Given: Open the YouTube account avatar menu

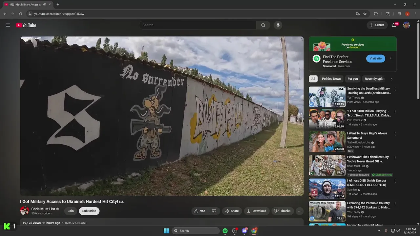Looking at the screenshot, I should tap(407, 25).
